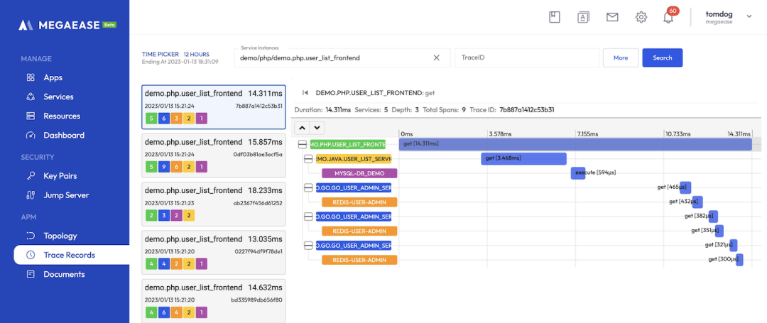Collapse the DEMO.JAVA.USER_LIST_SERVICE span node
The height and width of the screenshot is (323, 767).
pos(308,159)
